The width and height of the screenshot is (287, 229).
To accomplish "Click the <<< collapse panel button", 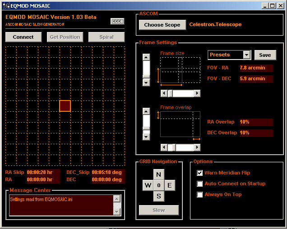I will pyautogui.click(x=117, y=21).
